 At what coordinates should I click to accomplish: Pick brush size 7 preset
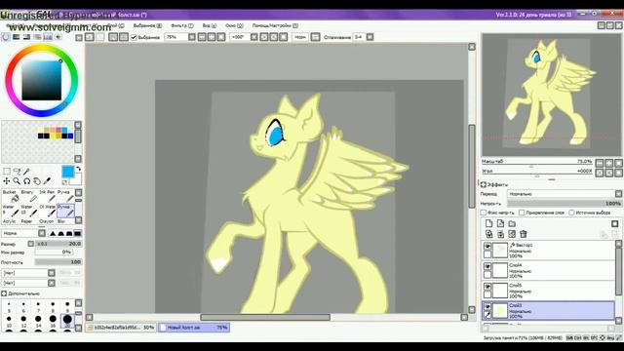38,306
